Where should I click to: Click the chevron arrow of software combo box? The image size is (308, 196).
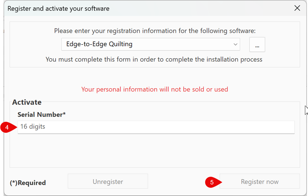pyautogui.click(x=235, y=44)
